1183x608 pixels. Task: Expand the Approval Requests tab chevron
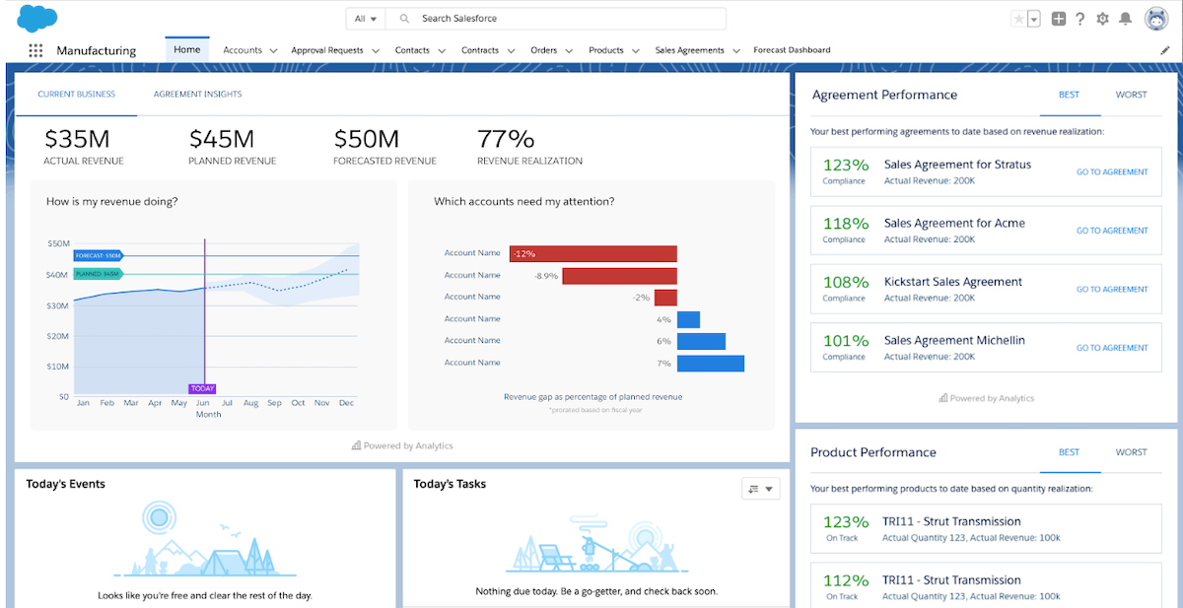(x=375, y=50)
